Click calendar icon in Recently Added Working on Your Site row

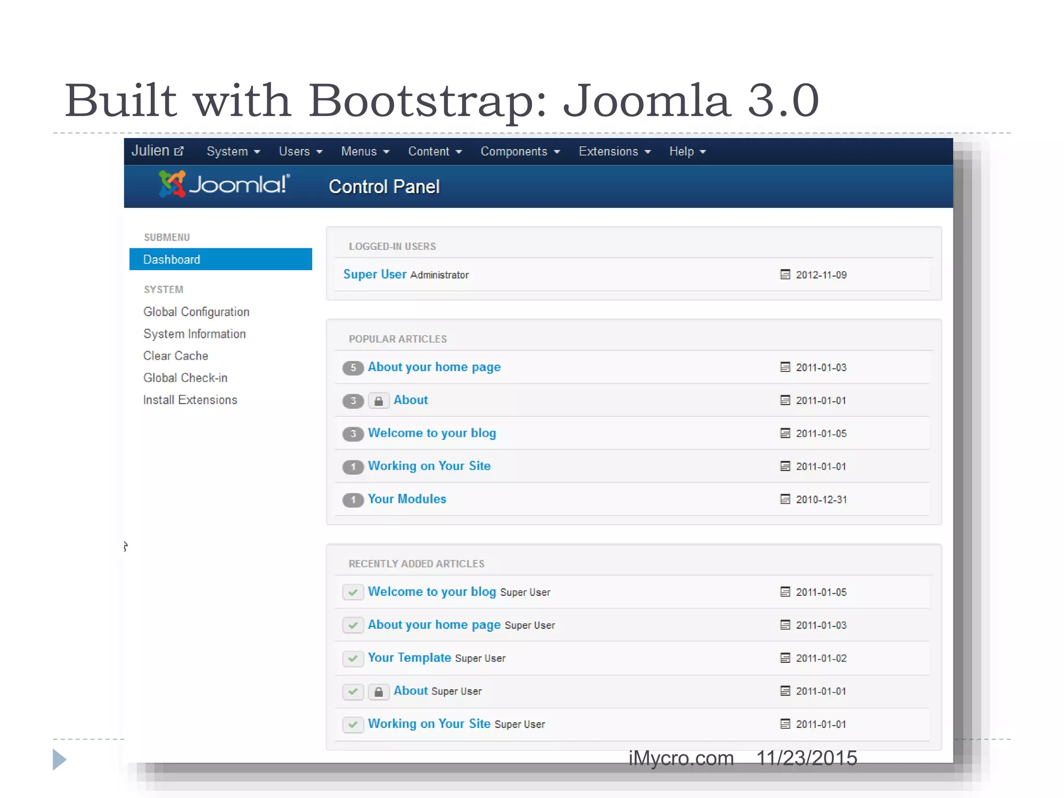[785, 724]
